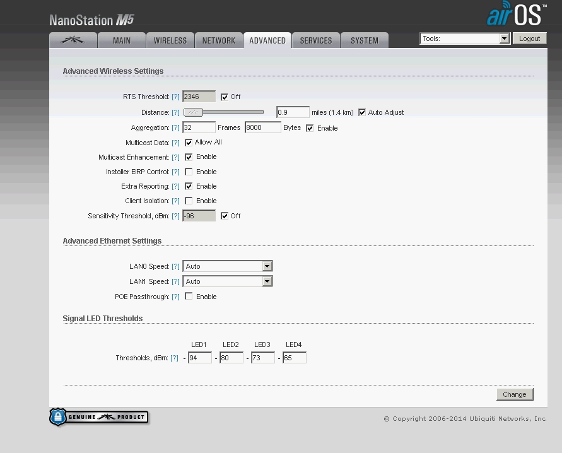Switch to the MAIN tab

(122, 40)
